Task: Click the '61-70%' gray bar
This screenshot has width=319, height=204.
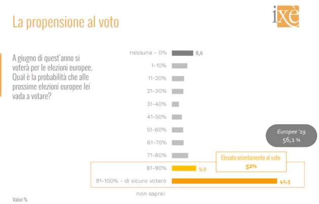Action: (x=177, y=142)
